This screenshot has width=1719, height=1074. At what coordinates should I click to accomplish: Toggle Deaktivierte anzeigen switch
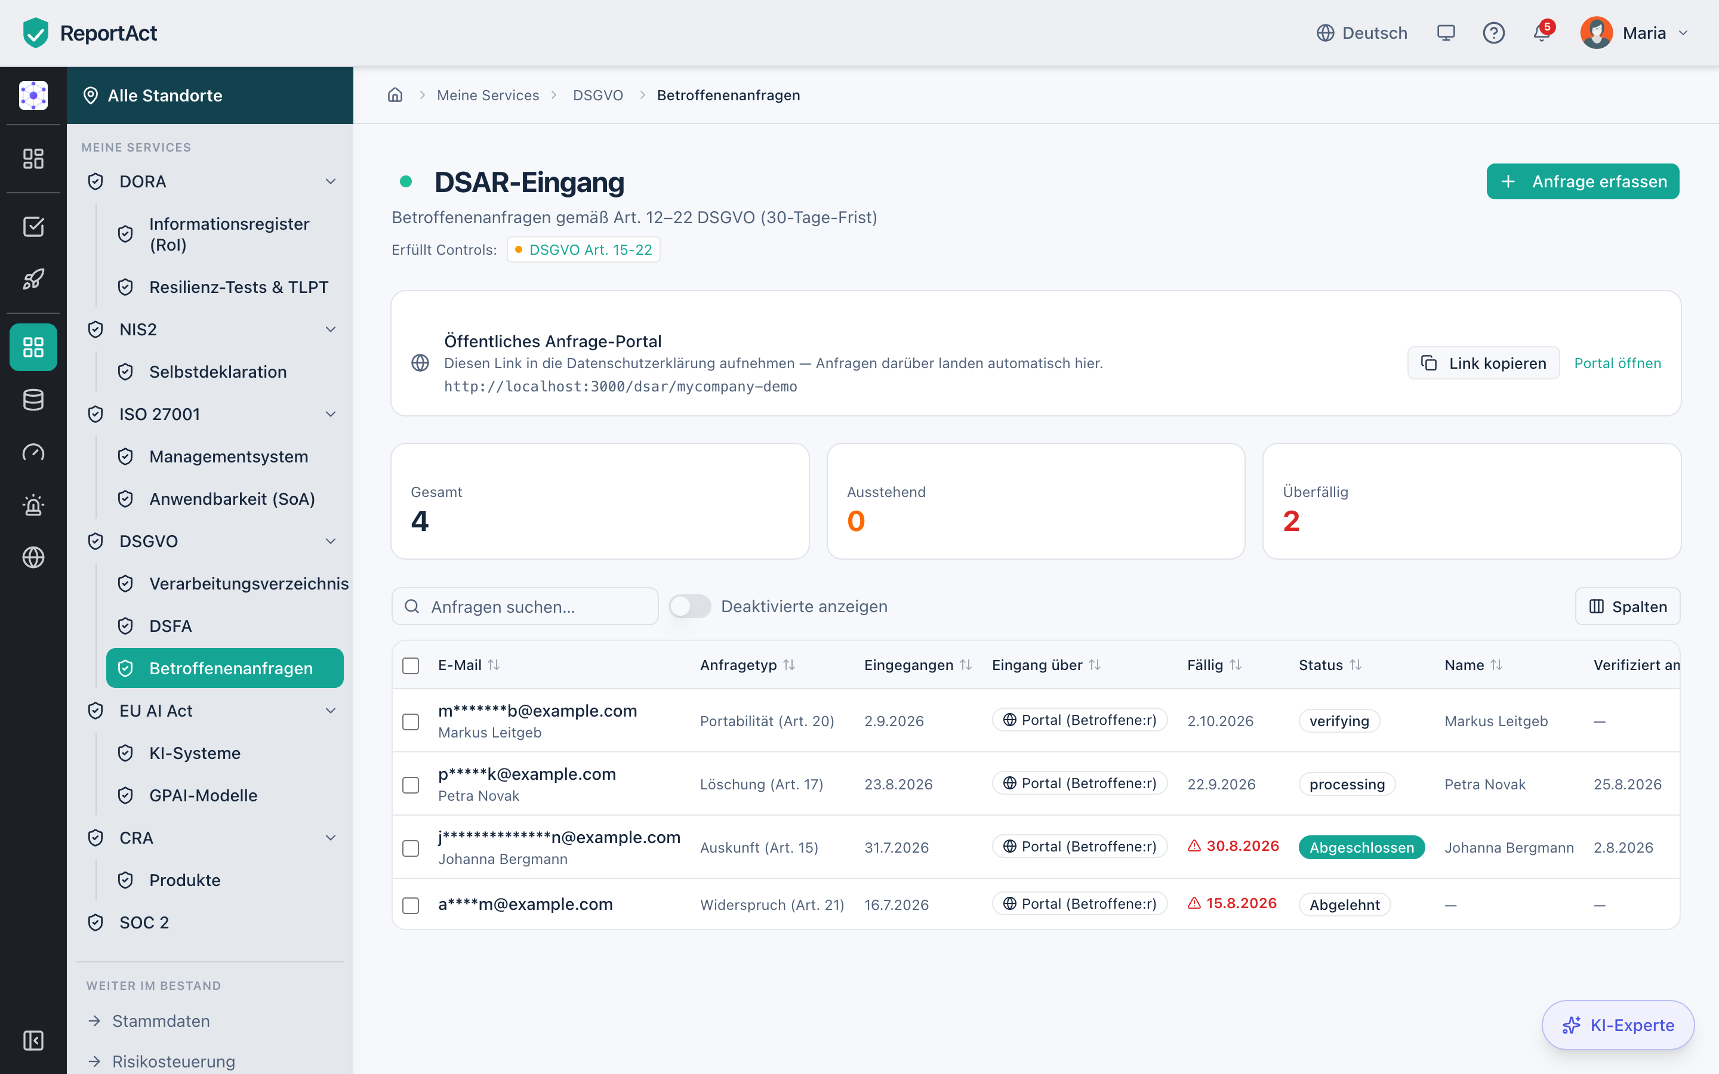coord(689,607)
